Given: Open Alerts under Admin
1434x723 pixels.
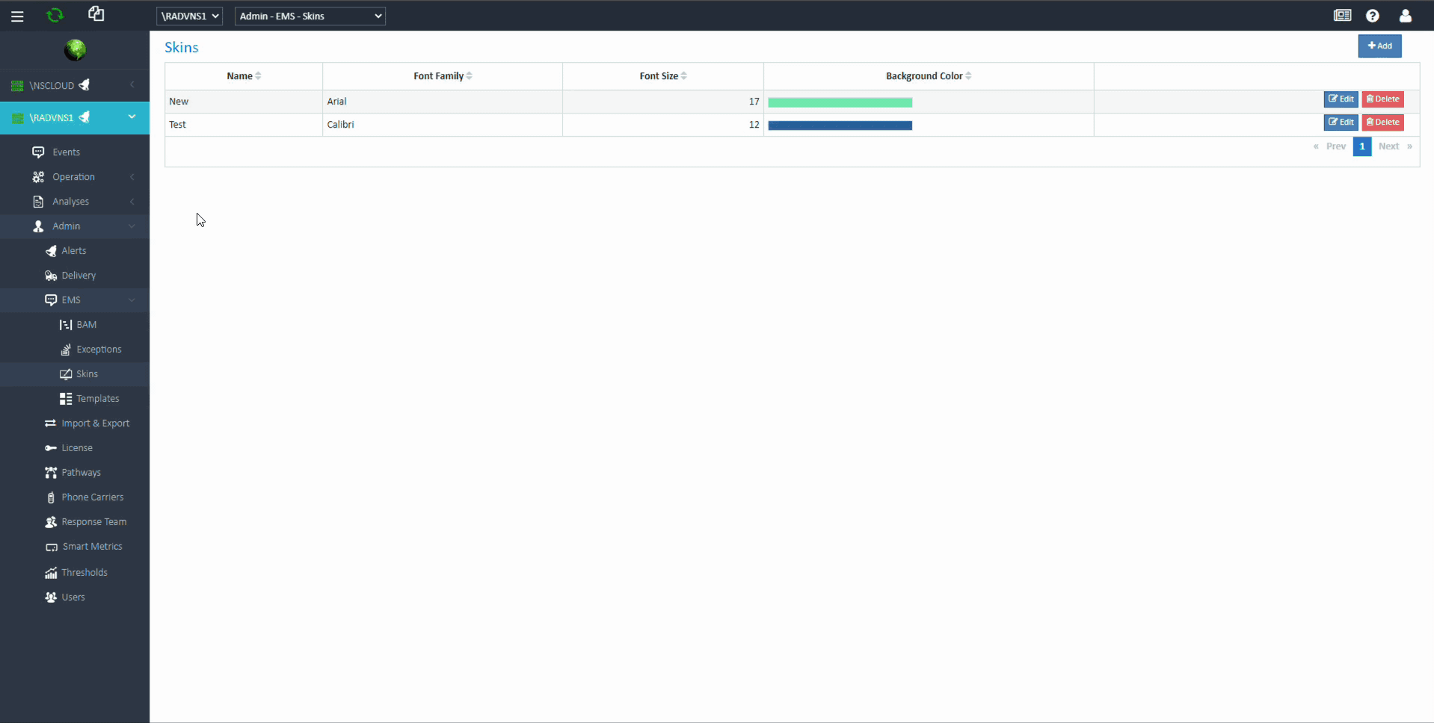Looking at the screenshot, I should (75, 251).
